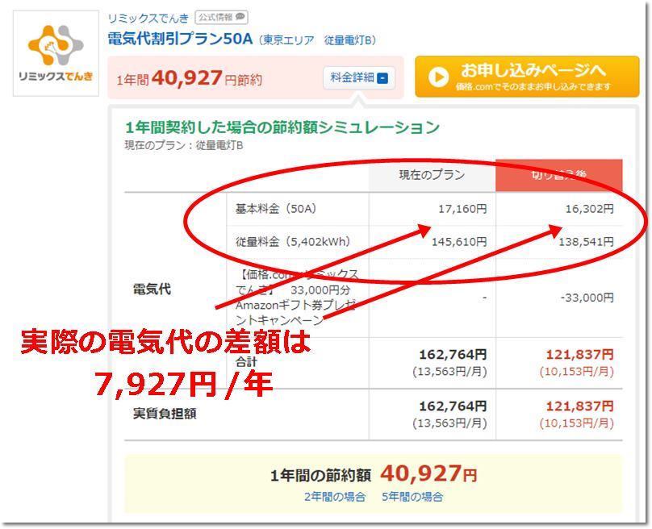Click the Amazonギフト券 campaign description text
This screenshot has width=652, height=529.
(x=296, y=298)
